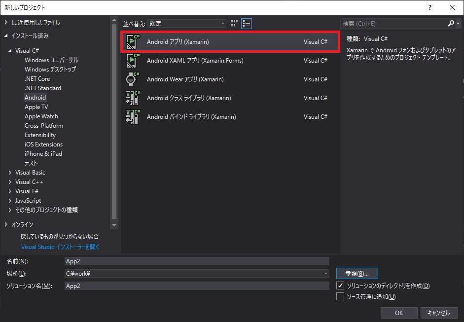The image size is (464, 322).
Task: Click the Android Wear アプリ watch icon
Action: point(133,79)
